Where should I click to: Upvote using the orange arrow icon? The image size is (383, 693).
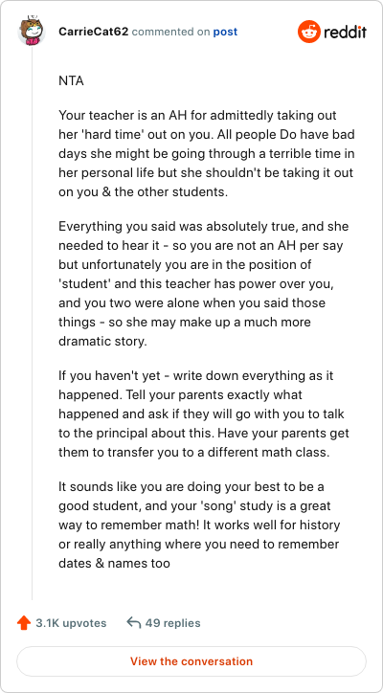click(x=23, y=623)
